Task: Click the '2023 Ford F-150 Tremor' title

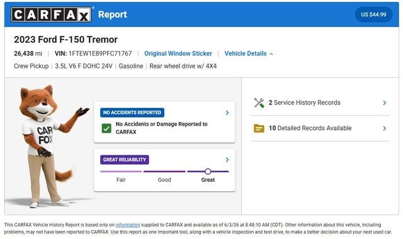Action: click(x=65, y=40)
